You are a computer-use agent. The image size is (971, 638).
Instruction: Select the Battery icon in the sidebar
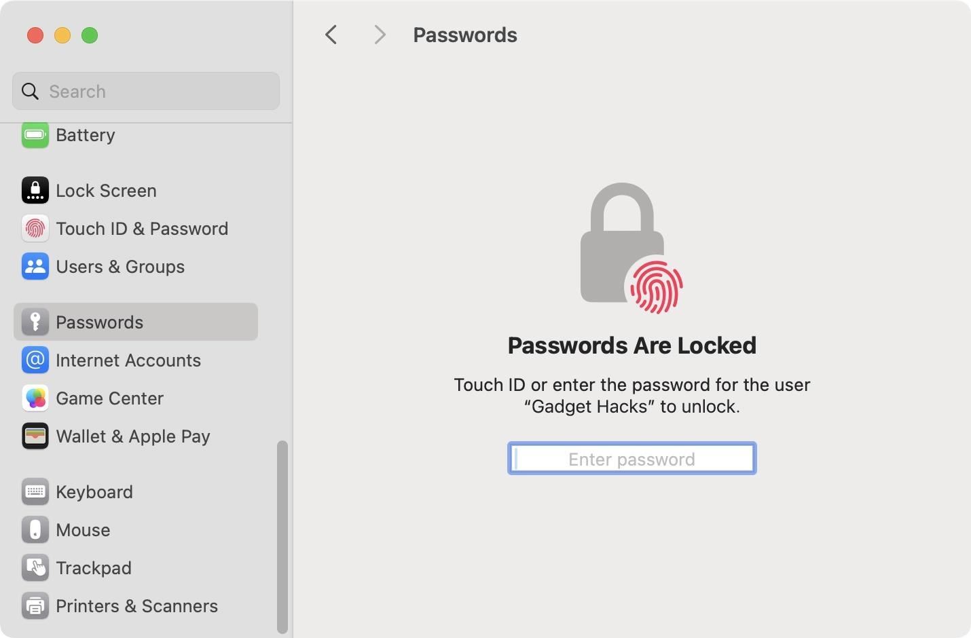click(x=35, y=134)
